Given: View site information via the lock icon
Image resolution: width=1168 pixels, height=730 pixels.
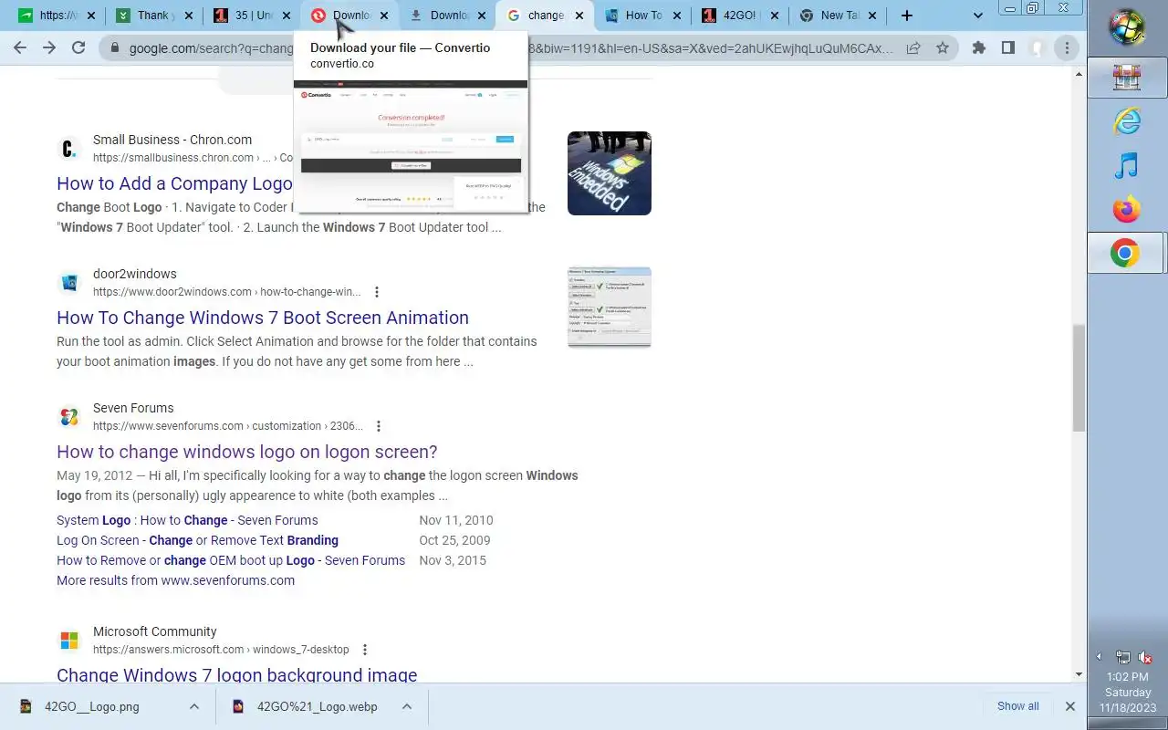Looking at the screenshot, I should click(x=114, y=47).
